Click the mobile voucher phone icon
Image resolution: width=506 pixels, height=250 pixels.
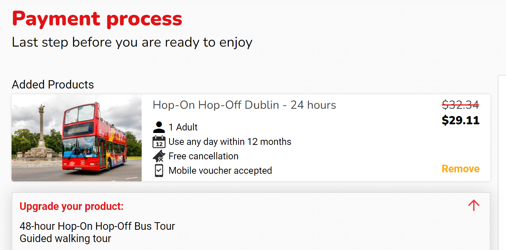point(158,170)
